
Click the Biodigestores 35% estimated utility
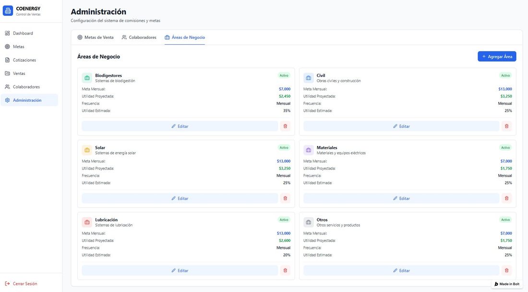point(287,110)
